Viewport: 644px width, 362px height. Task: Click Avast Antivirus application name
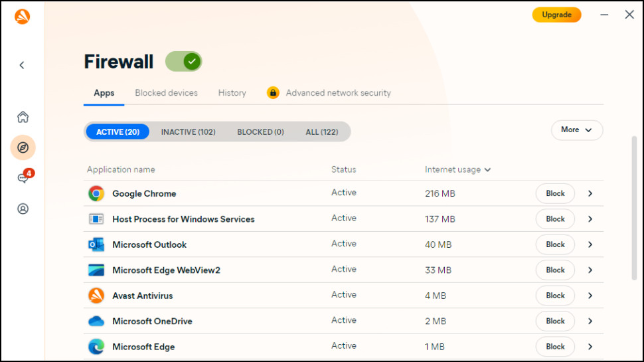143,296
